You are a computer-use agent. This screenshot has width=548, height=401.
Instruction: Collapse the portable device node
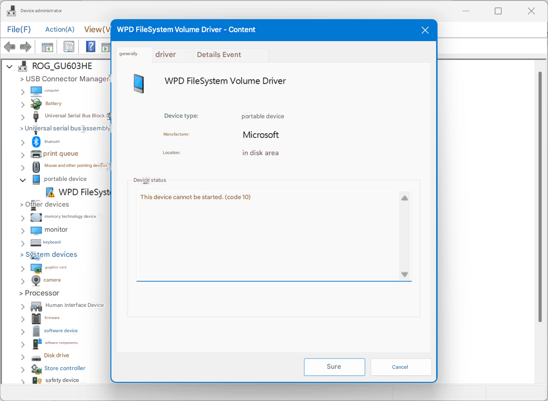point(22,179)
